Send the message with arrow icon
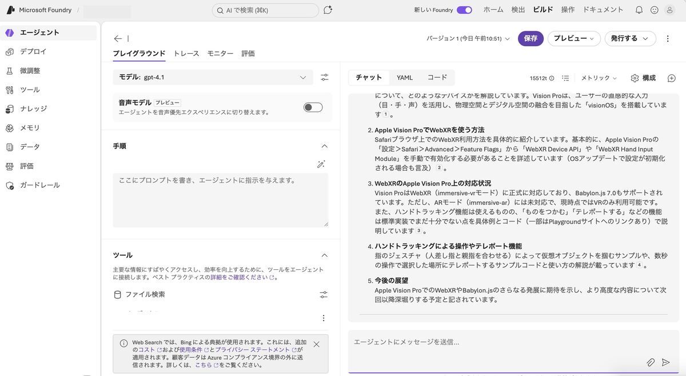The height and width of the screenshot is (376, 686). (x=665, y=362)
